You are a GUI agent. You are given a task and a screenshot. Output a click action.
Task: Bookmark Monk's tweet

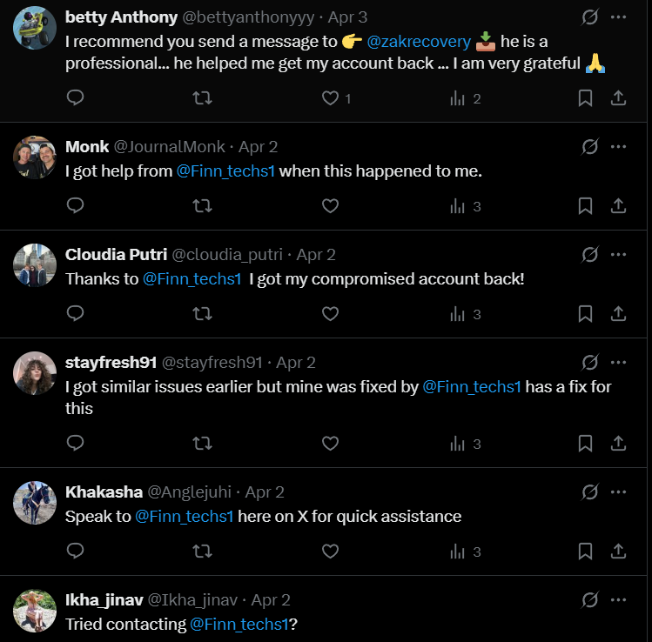click(586, 206)
